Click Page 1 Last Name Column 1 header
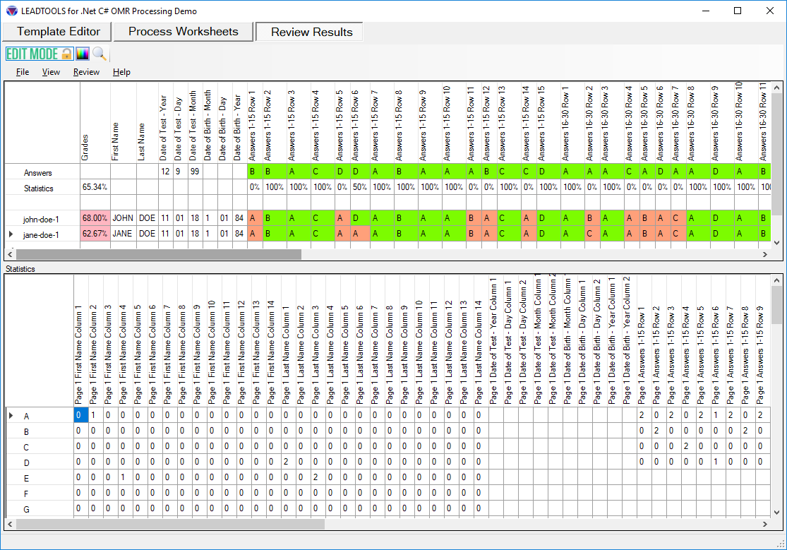The height and width of the screenshot is (550, 787). tap(289, 341)
